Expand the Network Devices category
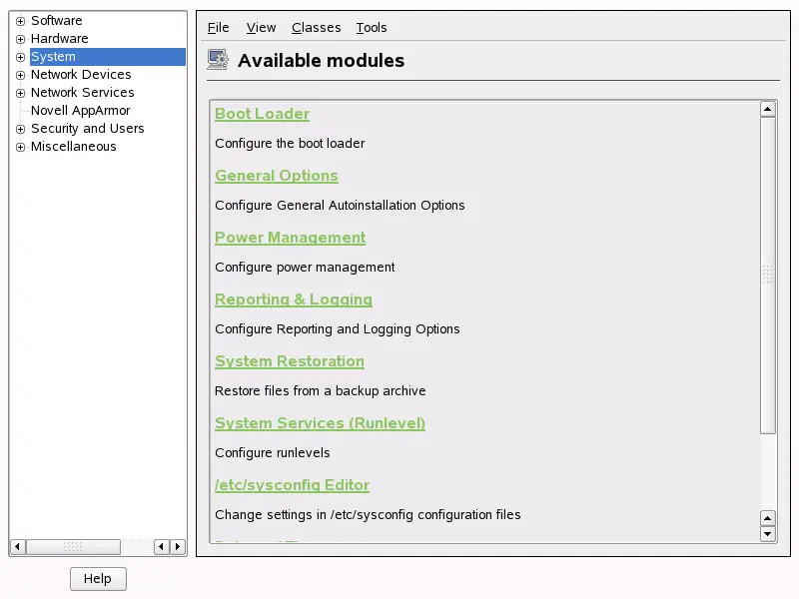799x599 pixels. coord(20,74)
